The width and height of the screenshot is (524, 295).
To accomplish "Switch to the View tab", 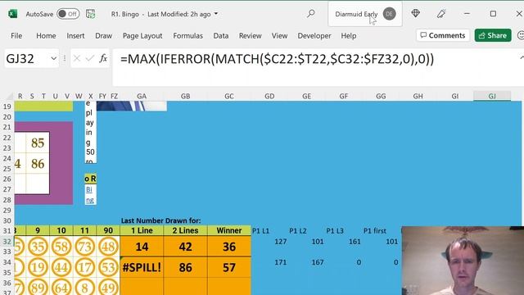I will [x=279, y=35].
